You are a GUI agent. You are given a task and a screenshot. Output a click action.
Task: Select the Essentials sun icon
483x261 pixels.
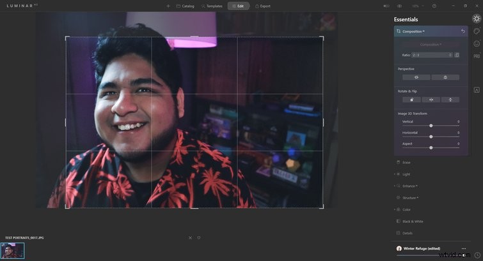tap(477, 19)
